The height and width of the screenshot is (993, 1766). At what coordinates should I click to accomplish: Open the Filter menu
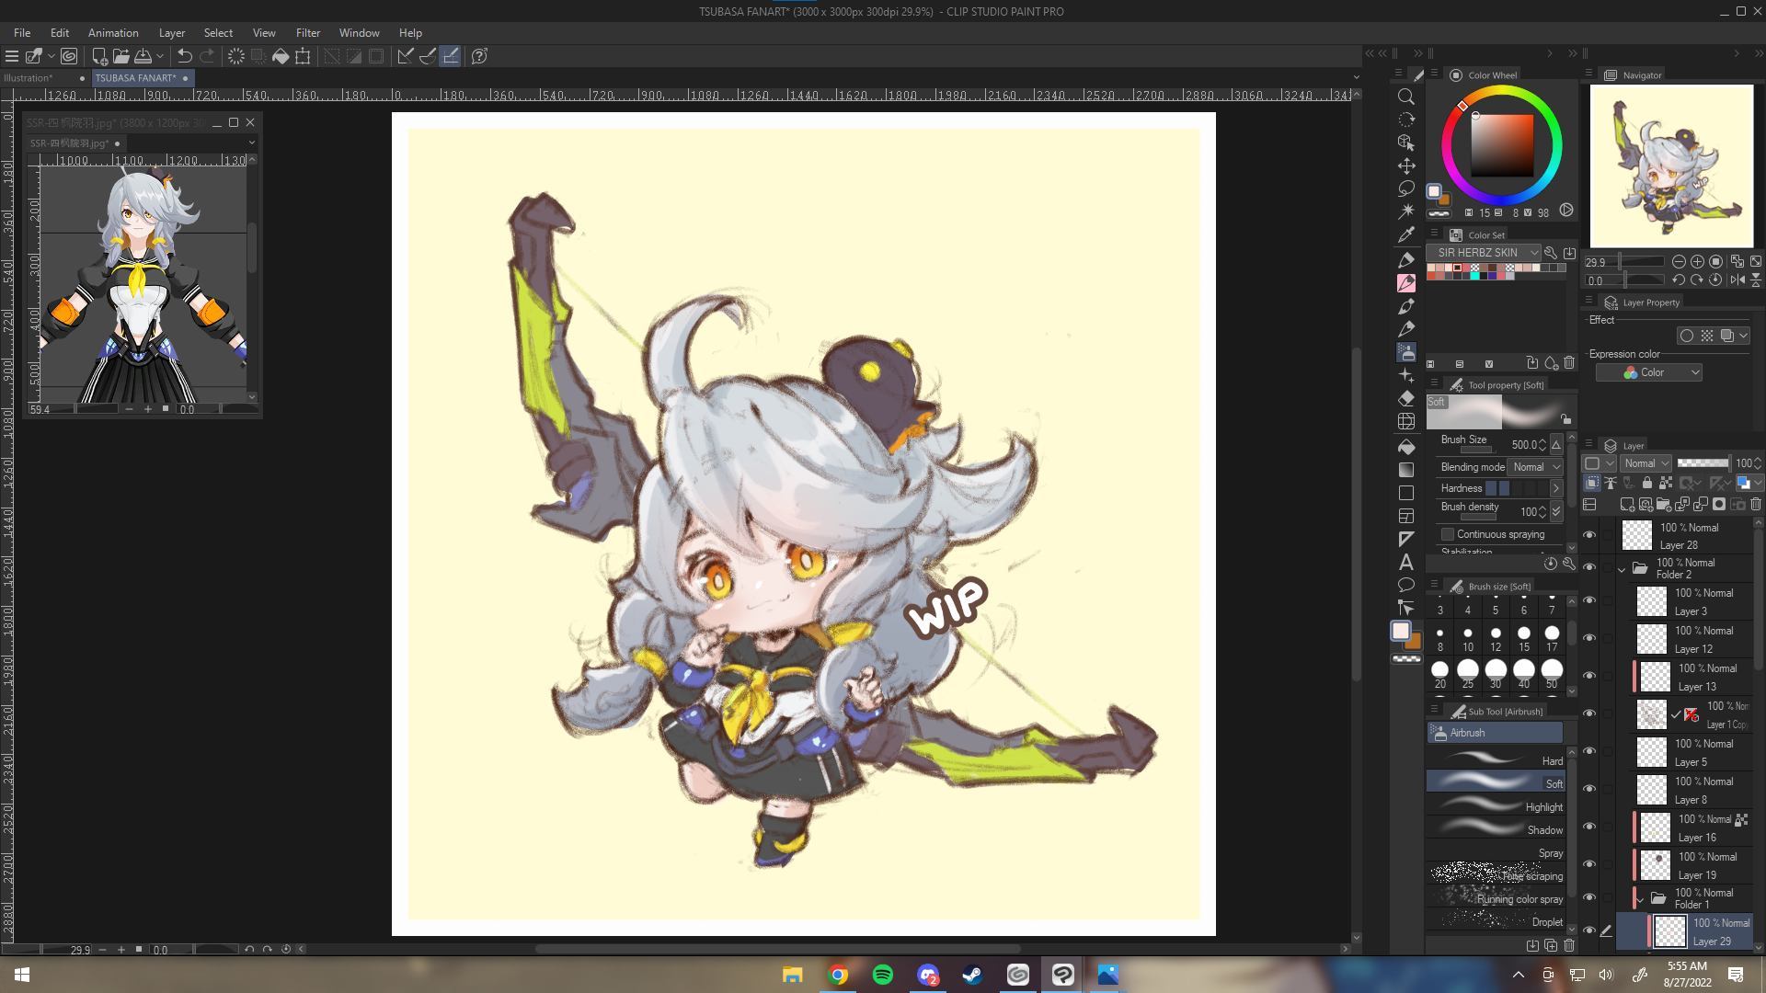click(x=308, y=33)
